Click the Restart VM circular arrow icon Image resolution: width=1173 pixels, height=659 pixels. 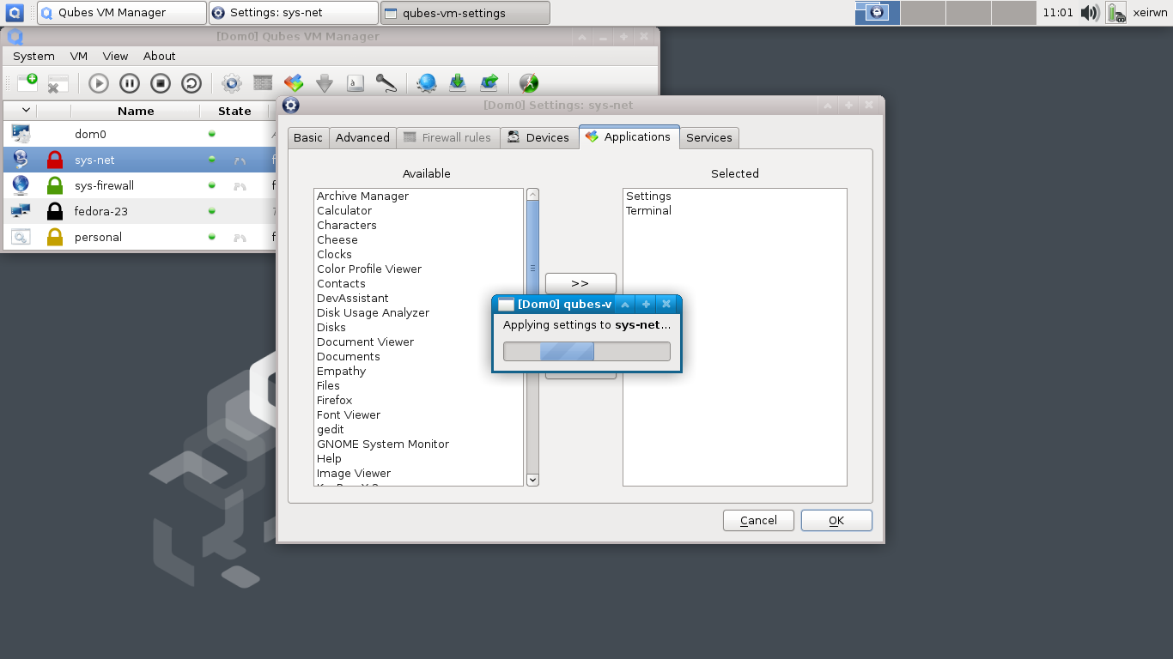[x=191, y=83]
